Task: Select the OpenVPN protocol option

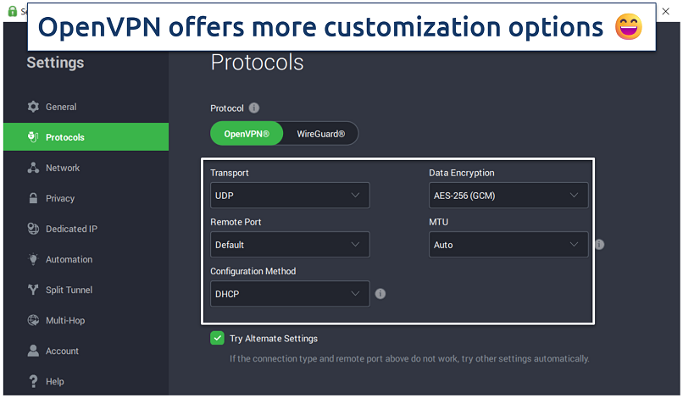Action: (247, 134)
